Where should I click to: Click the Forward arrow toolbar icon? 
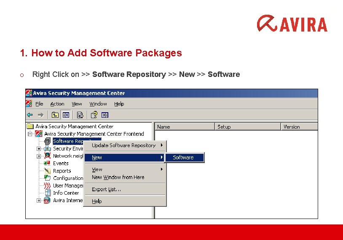coord(40,115)
